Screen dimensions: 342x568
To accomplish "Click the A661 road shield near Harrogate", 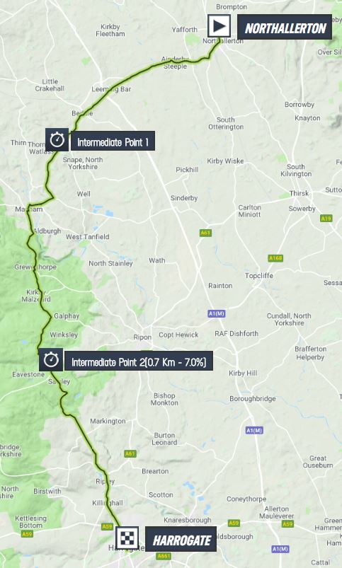I will coord(164,556).
